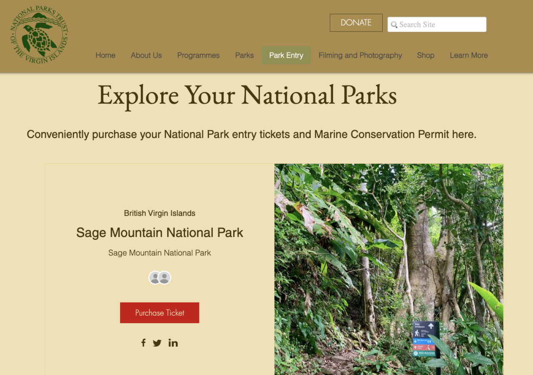The image size is (533, 375).
Task: Share on LinkedIn icon
Action: (173, 342)
